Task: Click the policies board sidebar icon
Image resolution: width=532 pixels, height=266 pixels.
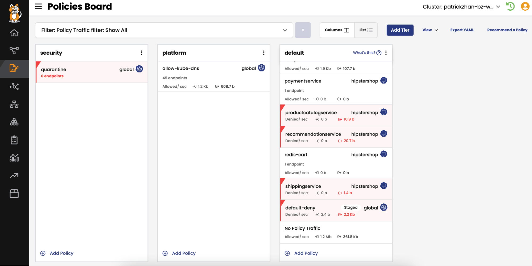Action: [14, 69]
